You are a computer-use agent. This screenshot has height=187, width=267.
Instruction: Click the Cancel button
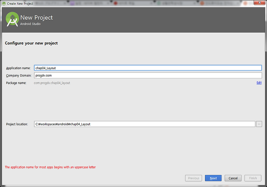[233, 178]
